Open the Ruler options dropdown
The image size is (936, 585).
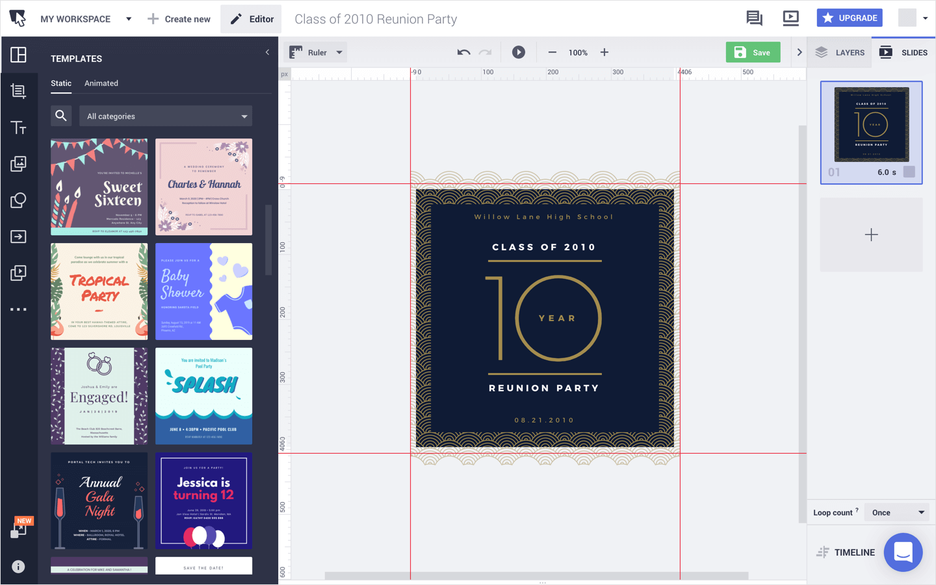tap(339, 52)
